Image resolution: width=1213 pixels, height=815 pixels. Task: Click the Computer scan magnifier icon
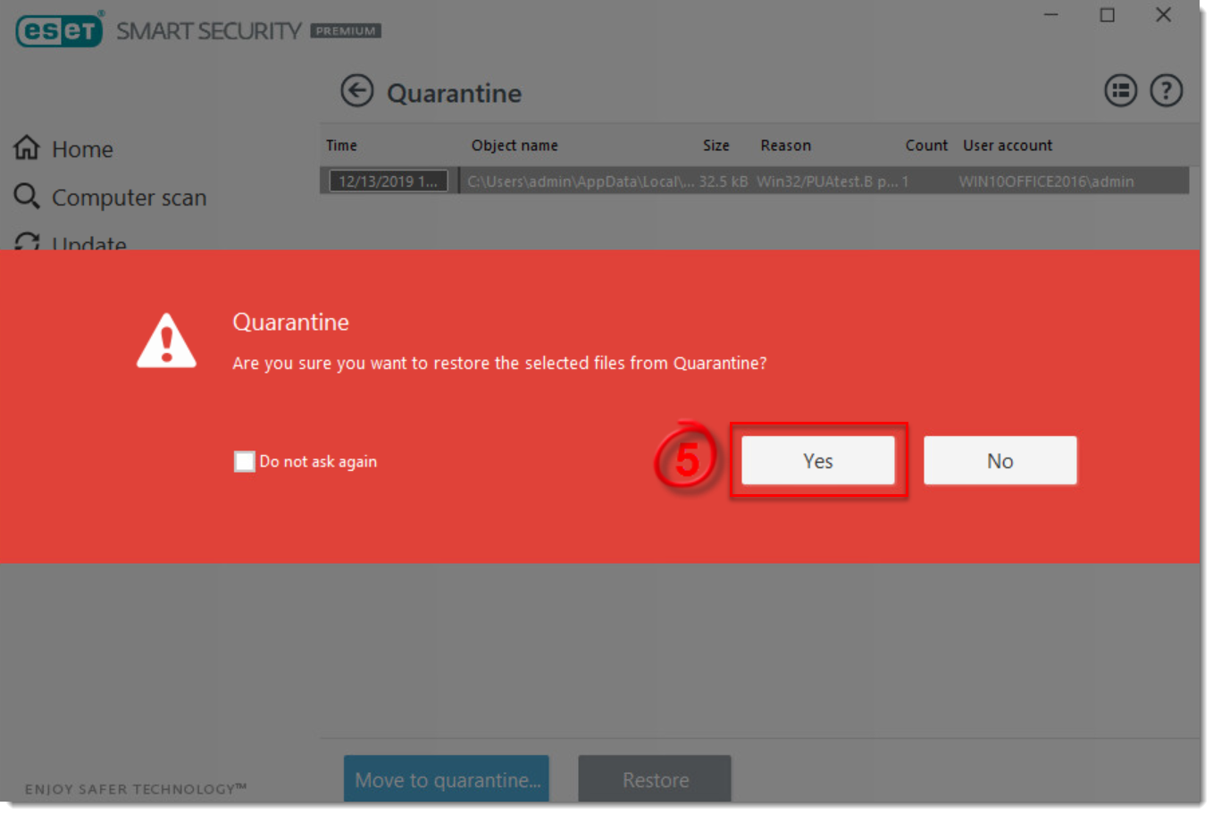pos(27,197)
